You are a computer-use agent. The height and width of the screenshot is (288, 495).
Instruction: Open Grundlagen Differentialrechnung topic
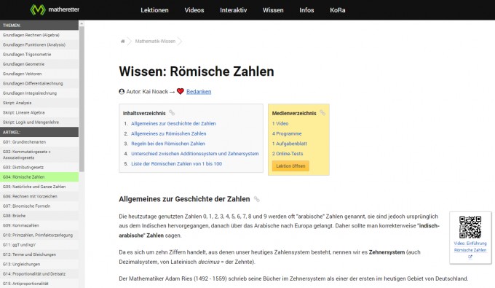coord(39,83)
